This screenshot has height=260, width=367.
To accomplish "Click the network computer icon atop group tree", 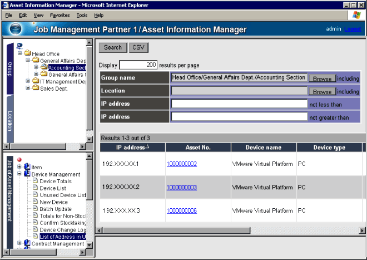I will 19,46.
